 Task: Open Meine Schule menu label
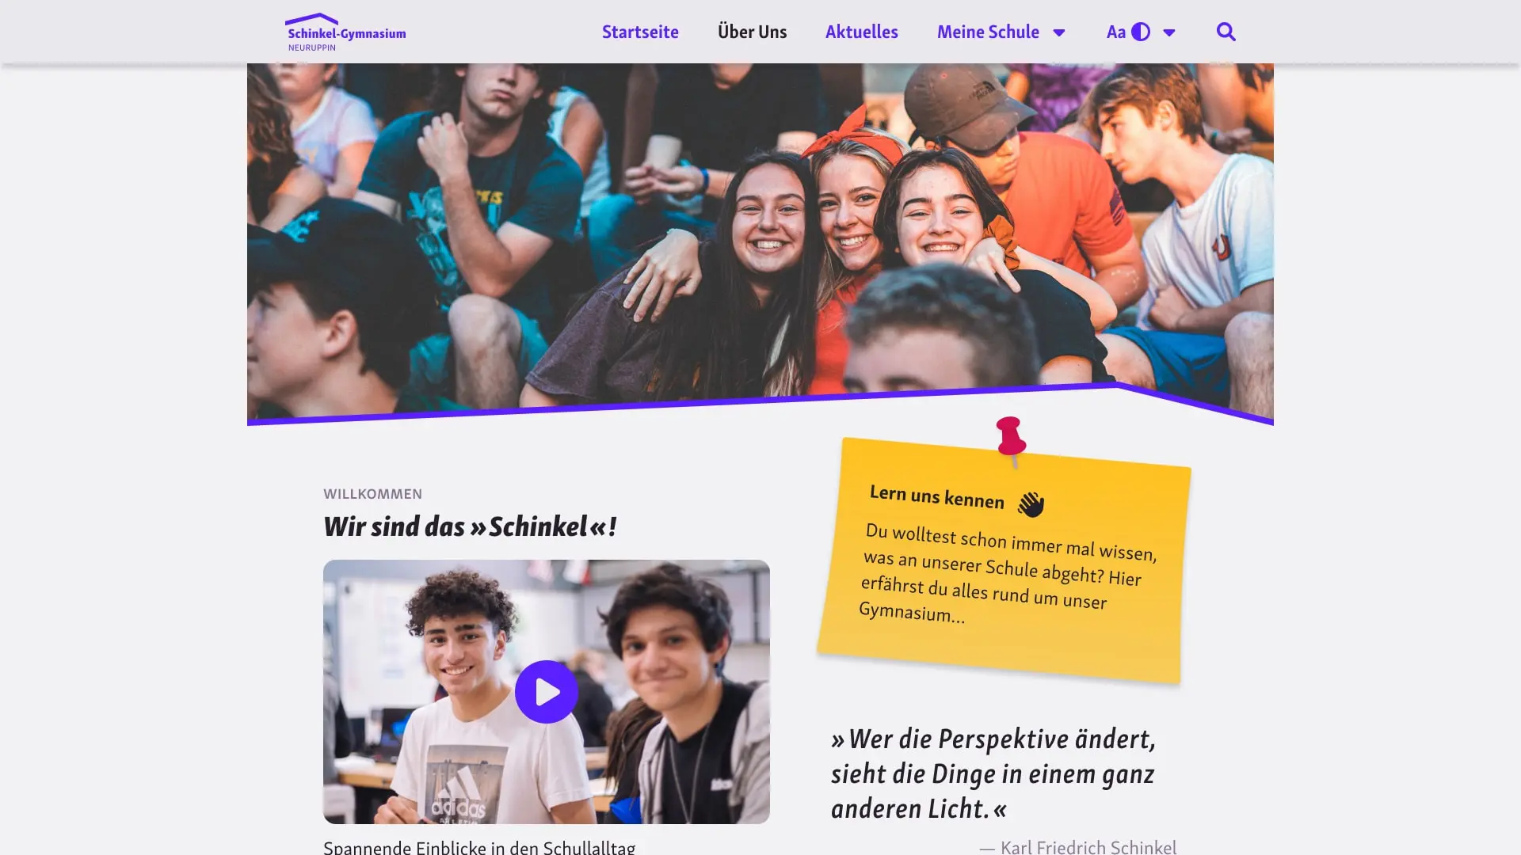(988, 32)
